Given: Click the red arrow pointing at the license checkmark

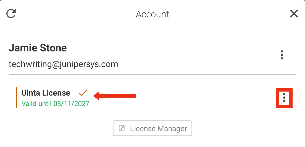Looking at the screenshot, I should point(115,96).
